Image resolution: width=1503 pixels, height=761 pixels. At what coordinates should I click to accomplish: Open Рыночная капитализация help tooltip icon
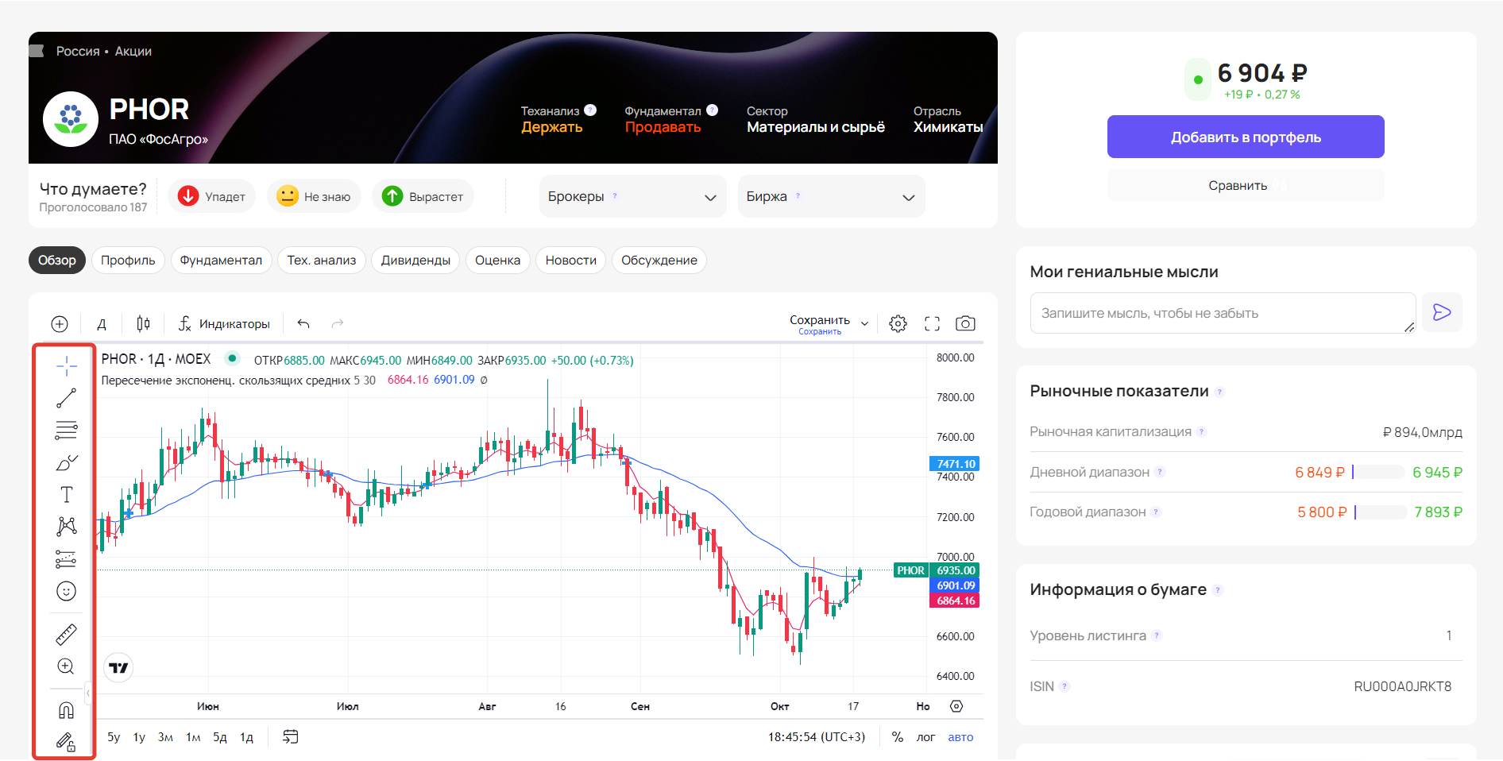pyautogui.click(x=1202, y=432)
